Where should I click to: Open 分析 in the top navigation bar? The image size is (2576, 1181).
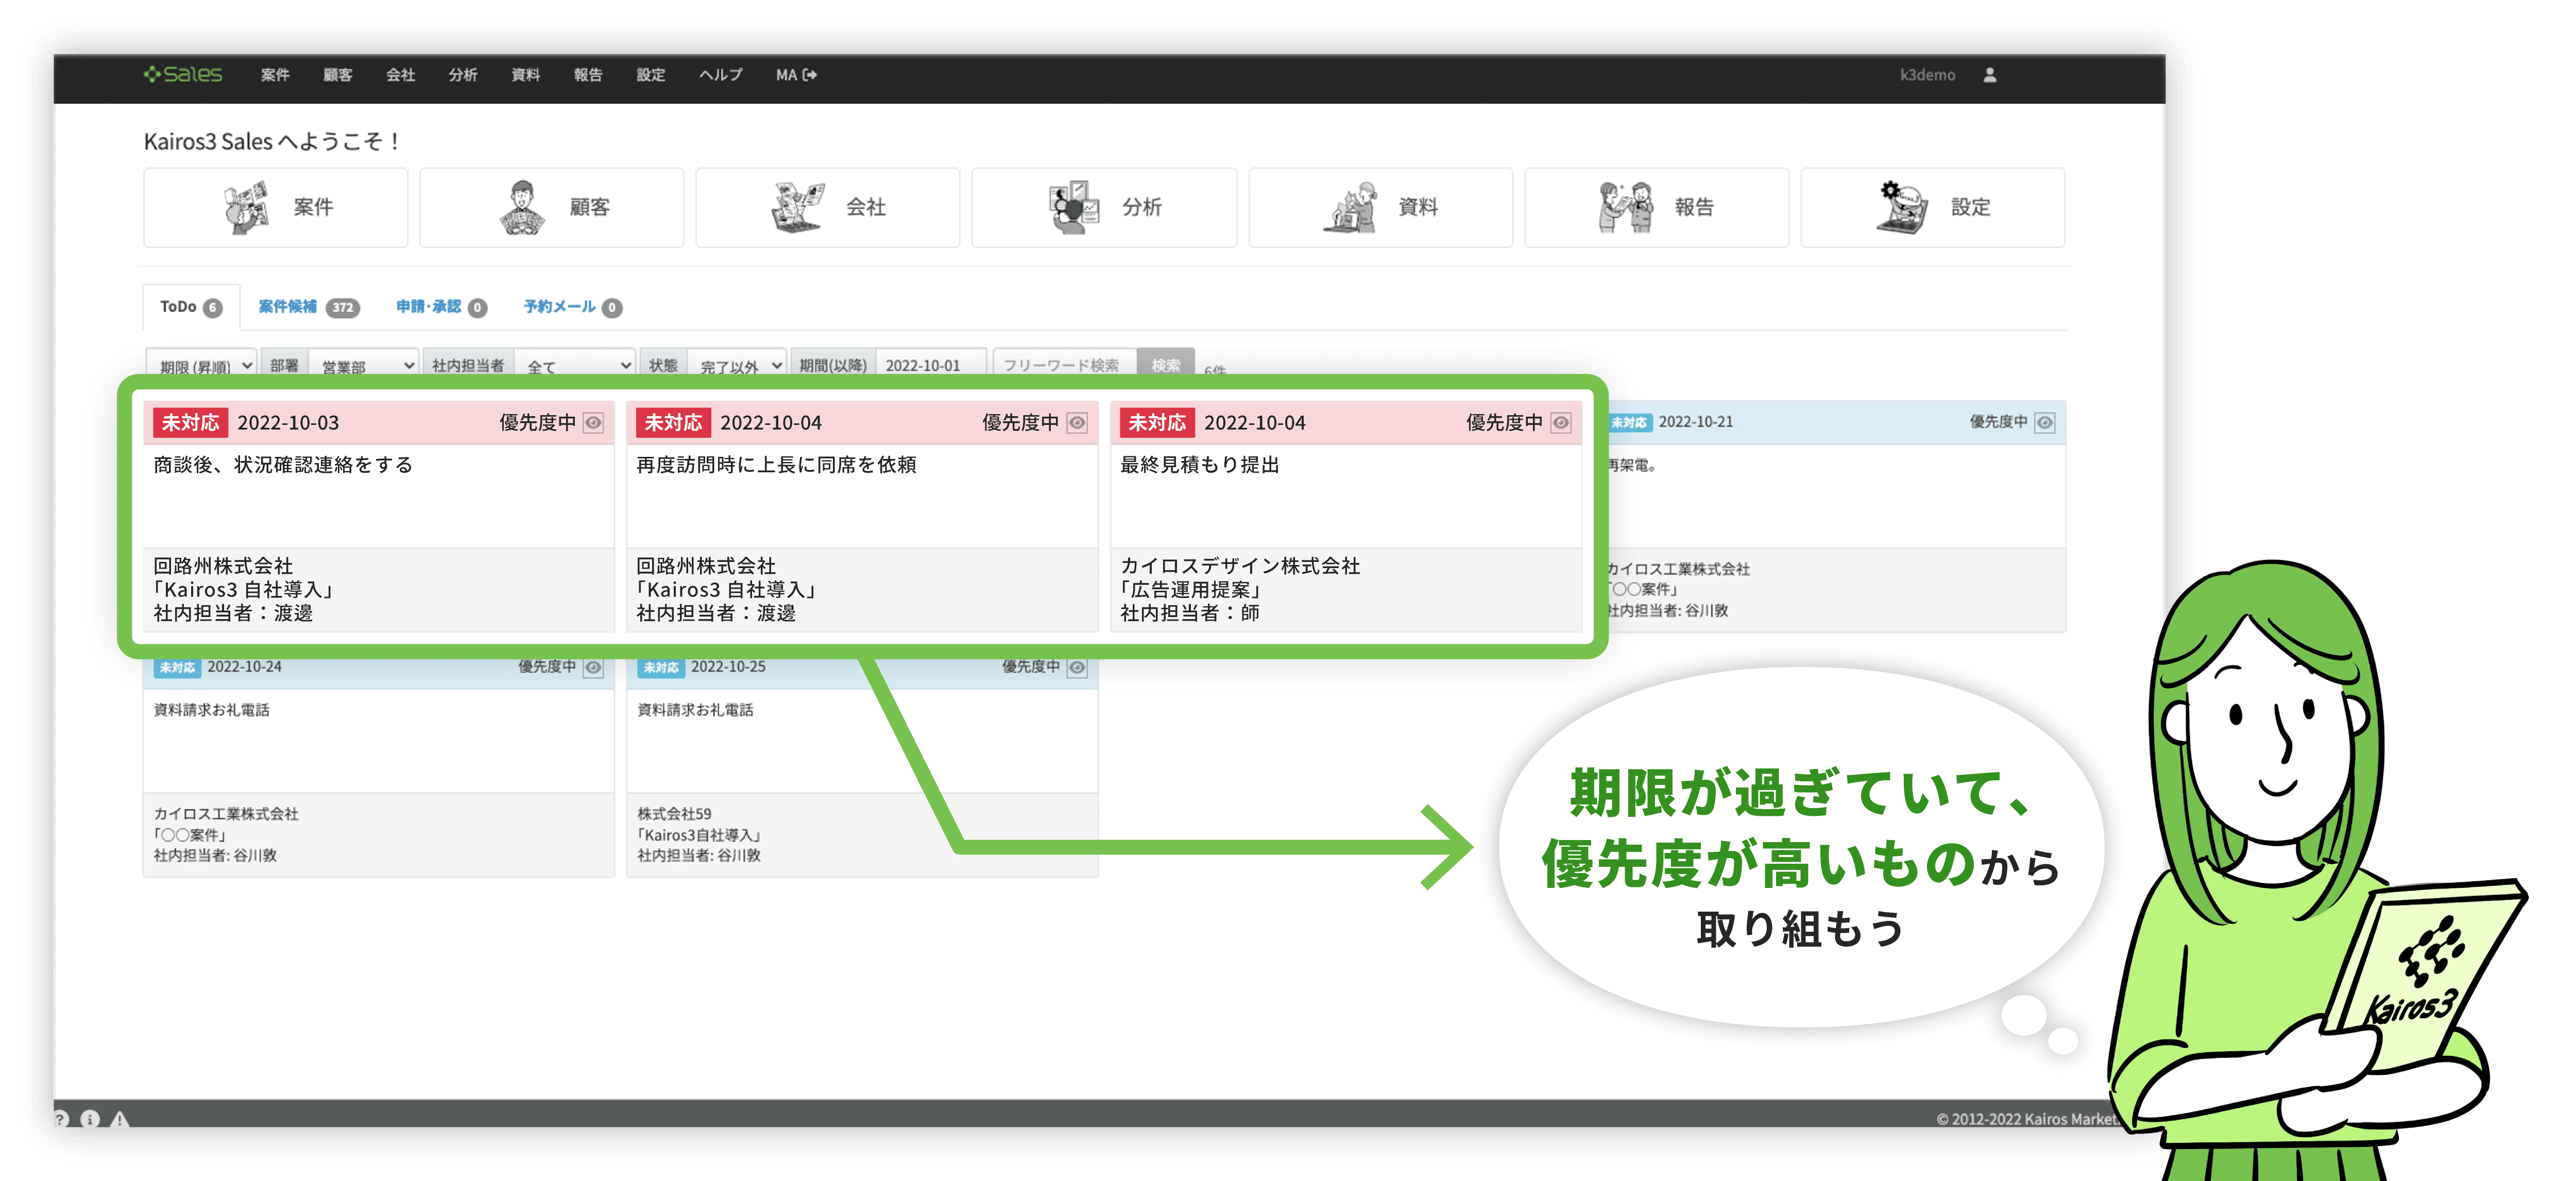point(463,75)
